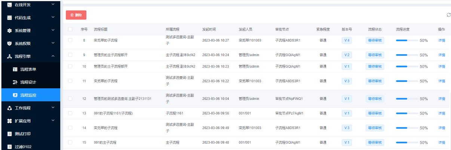
Task: Open 详情 for row 9
Action: tap(442, 55)
